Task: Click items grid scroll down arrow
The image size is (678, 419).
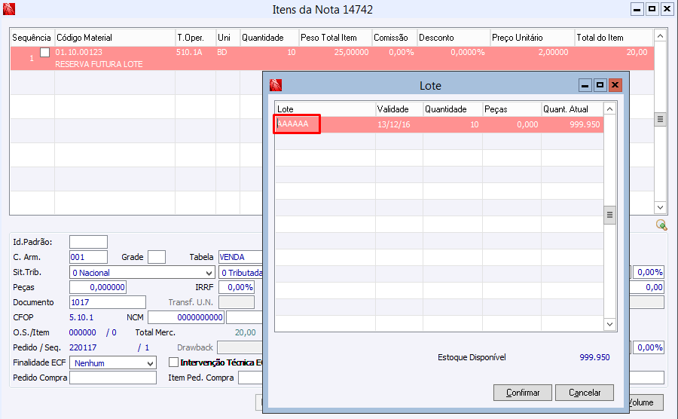Action: pos(660,207)
